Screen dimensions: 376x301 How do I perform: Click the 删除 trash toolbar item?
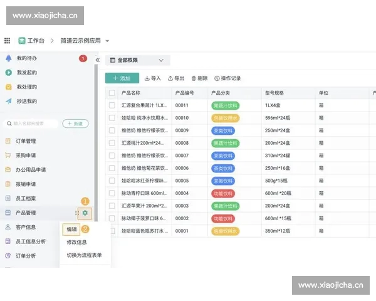click(199, 78)
